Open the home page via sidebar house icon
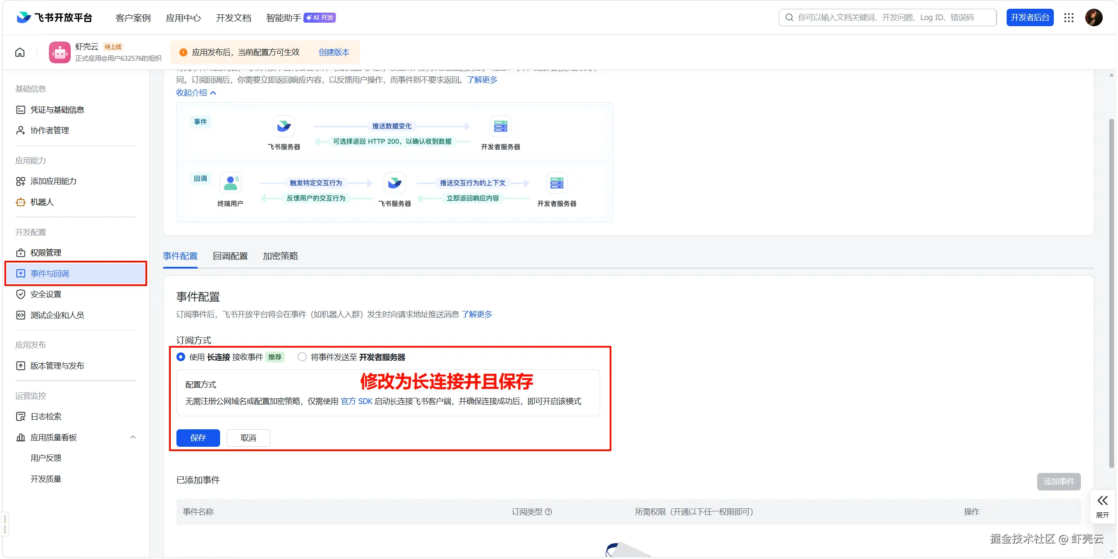Screen dimensions: 1118x559 20,52
